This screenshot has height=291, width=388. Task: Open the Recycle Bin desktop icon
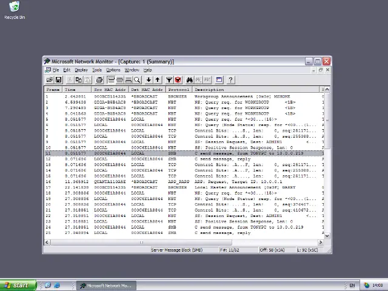pyautogui.click(x=15, y=10)
